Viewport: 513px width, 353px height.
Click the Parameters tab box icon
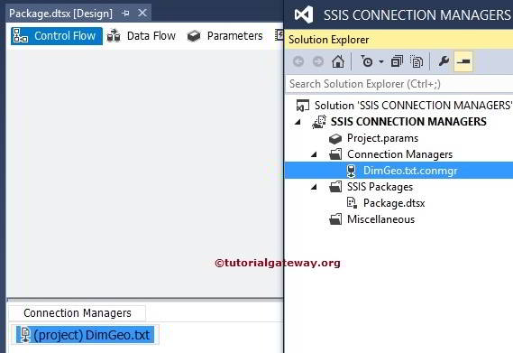194,36
